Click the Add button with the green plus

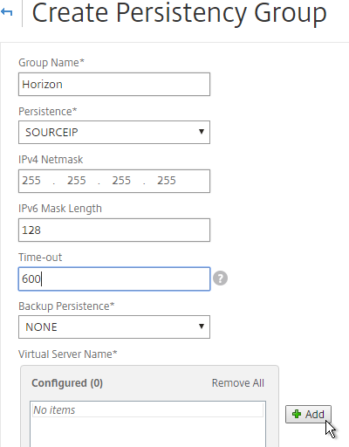308,414
